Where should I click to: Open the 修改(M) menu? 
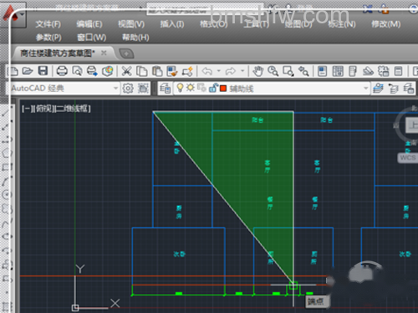385,24
